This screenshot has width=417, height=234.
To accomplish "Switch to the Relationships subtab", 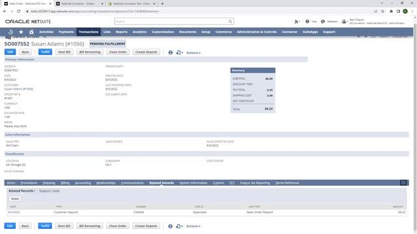I will pyautogui.click(x=106, y=183).
